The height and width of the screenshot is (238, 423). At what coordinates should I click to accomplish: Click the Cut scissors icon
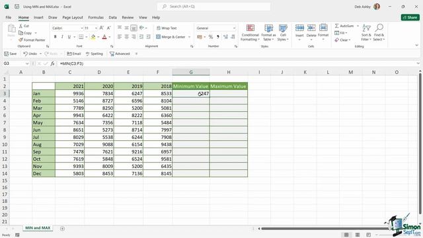(20, 26)
